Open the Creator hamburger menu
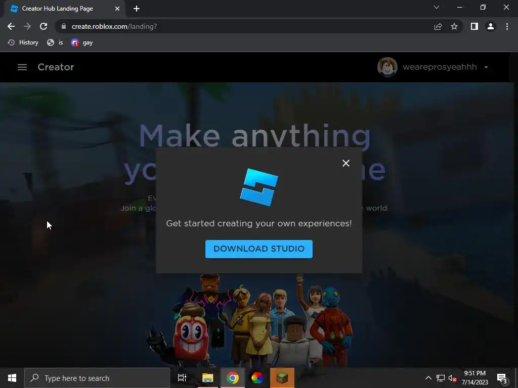518x388 pixels. (x=22, y=67)
